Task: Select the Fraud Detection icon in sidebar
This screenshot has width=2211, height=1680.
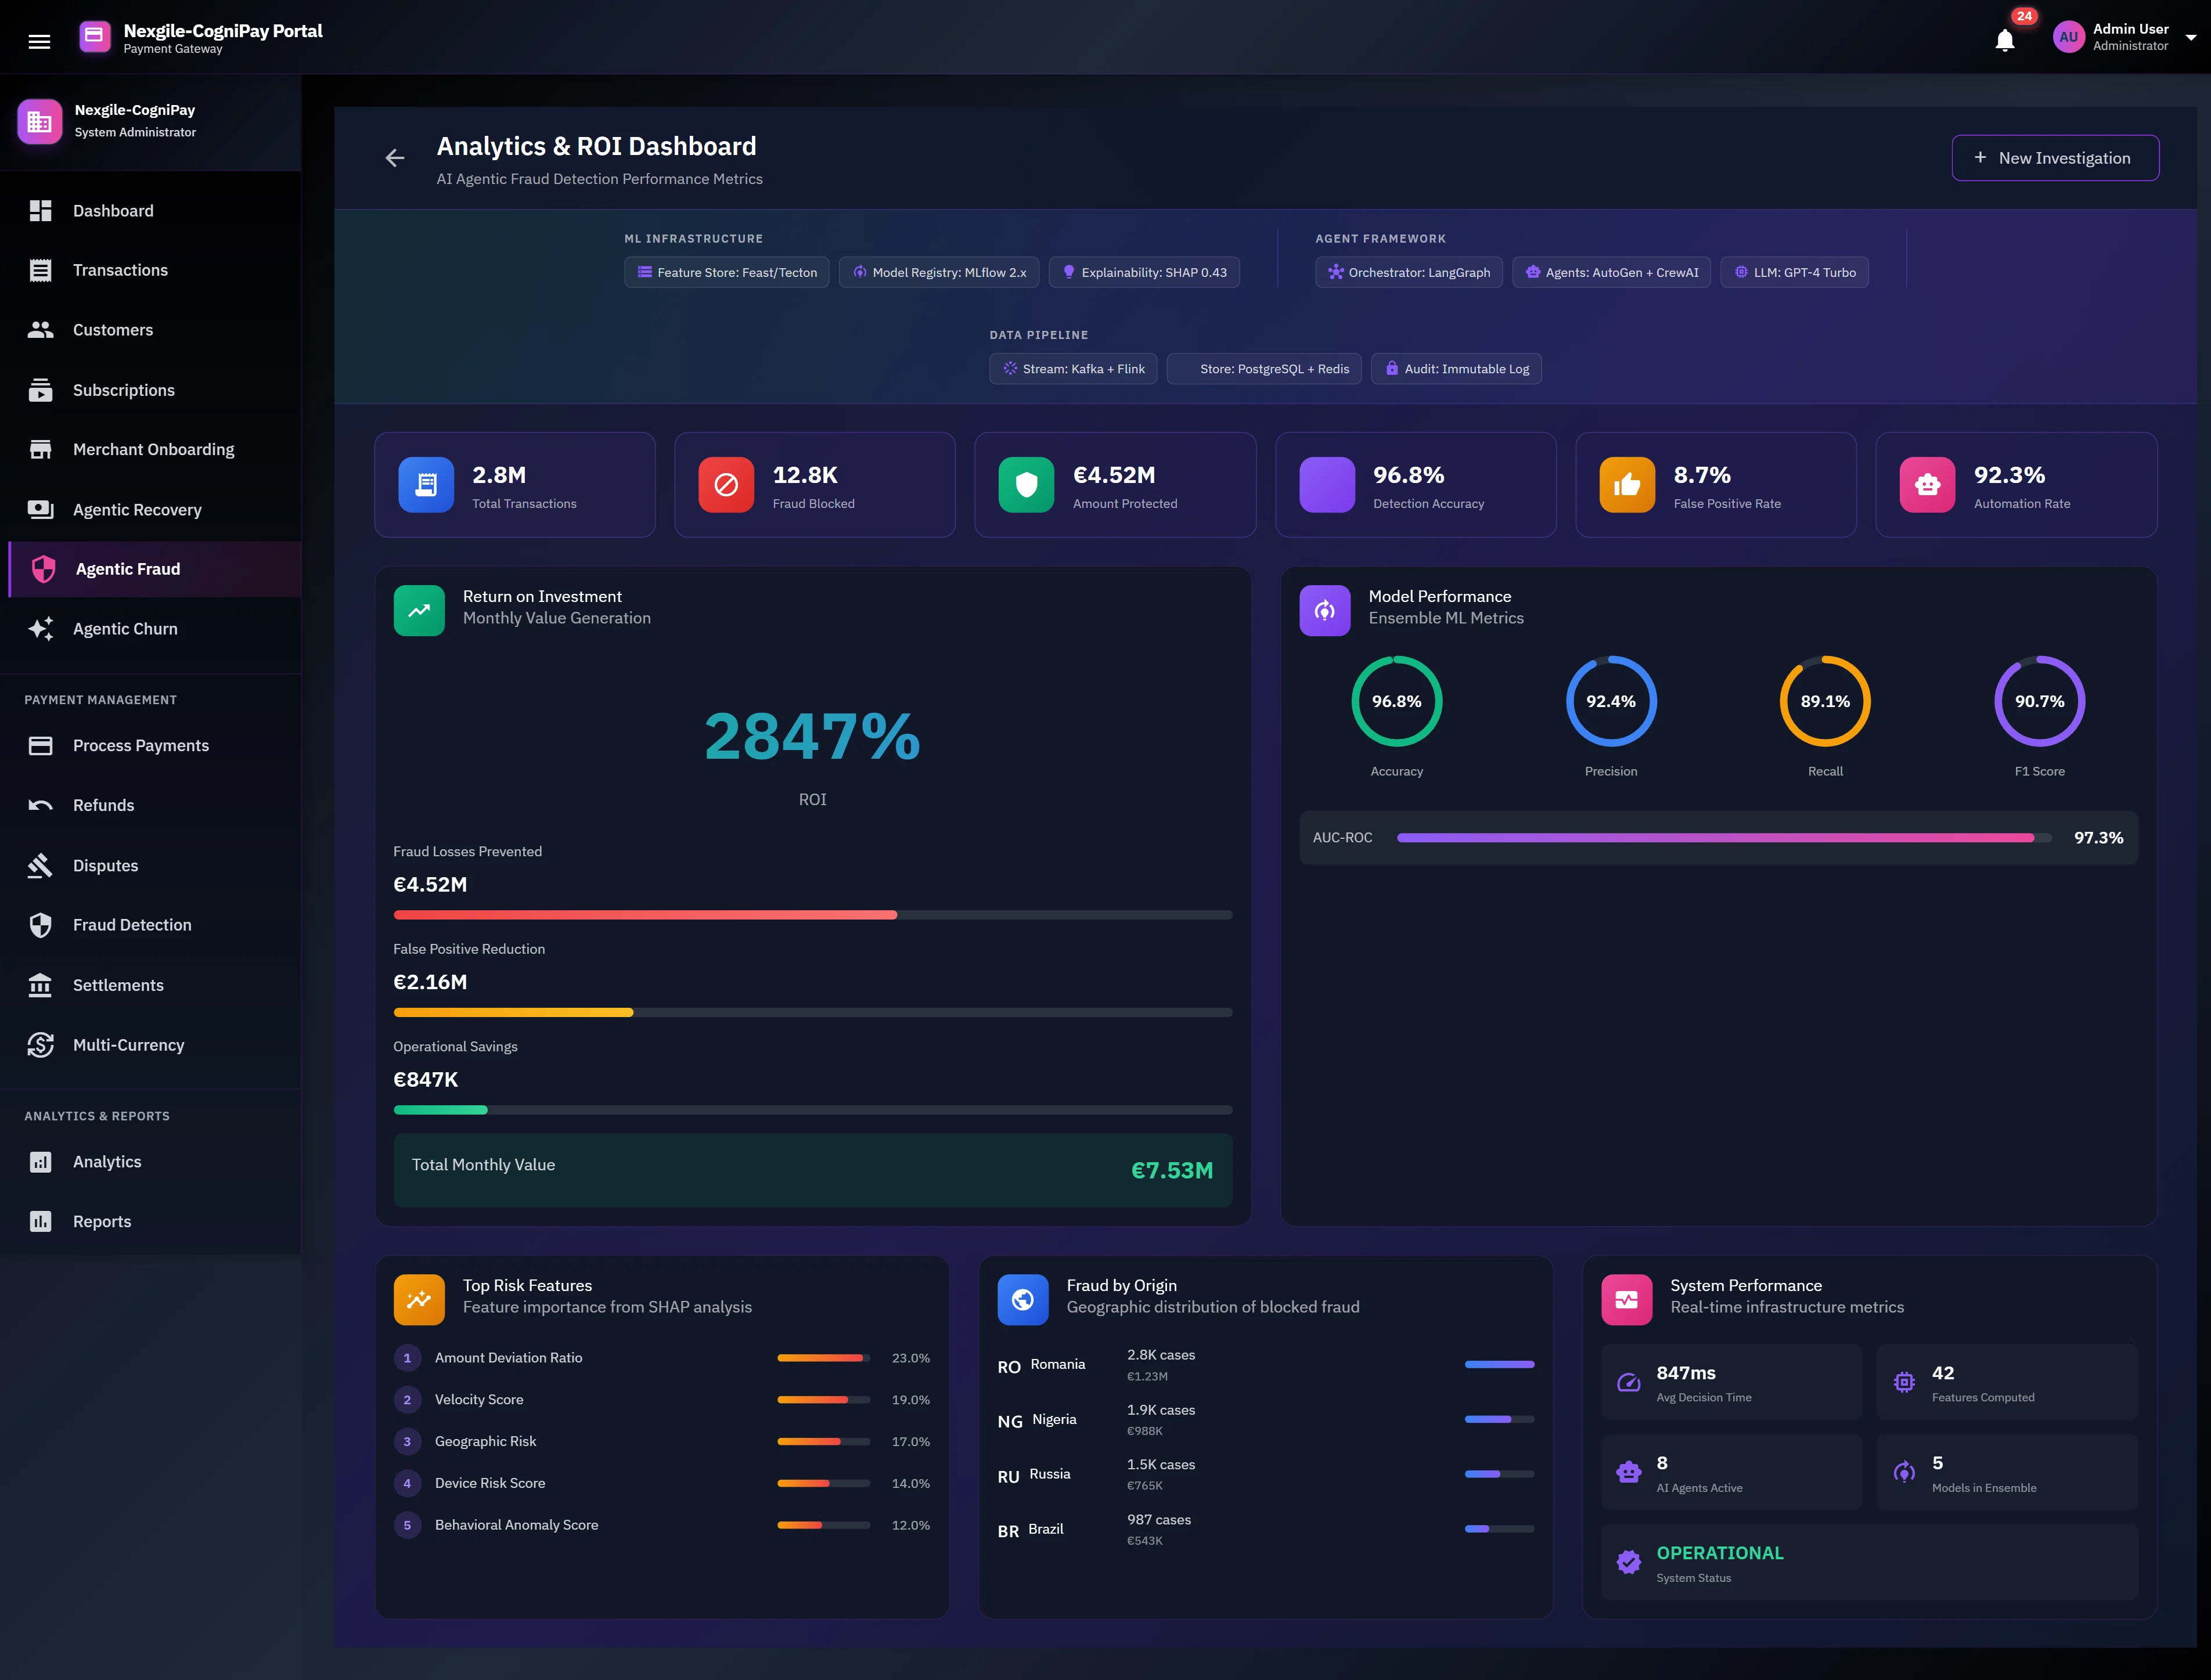Action: [x=41, y=924]
